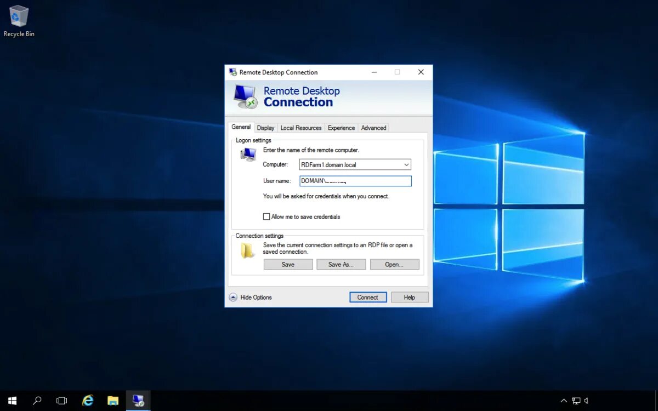Click the Connection settings folder icon
Viewport: 658px width, 411px height.
[248, 250]
